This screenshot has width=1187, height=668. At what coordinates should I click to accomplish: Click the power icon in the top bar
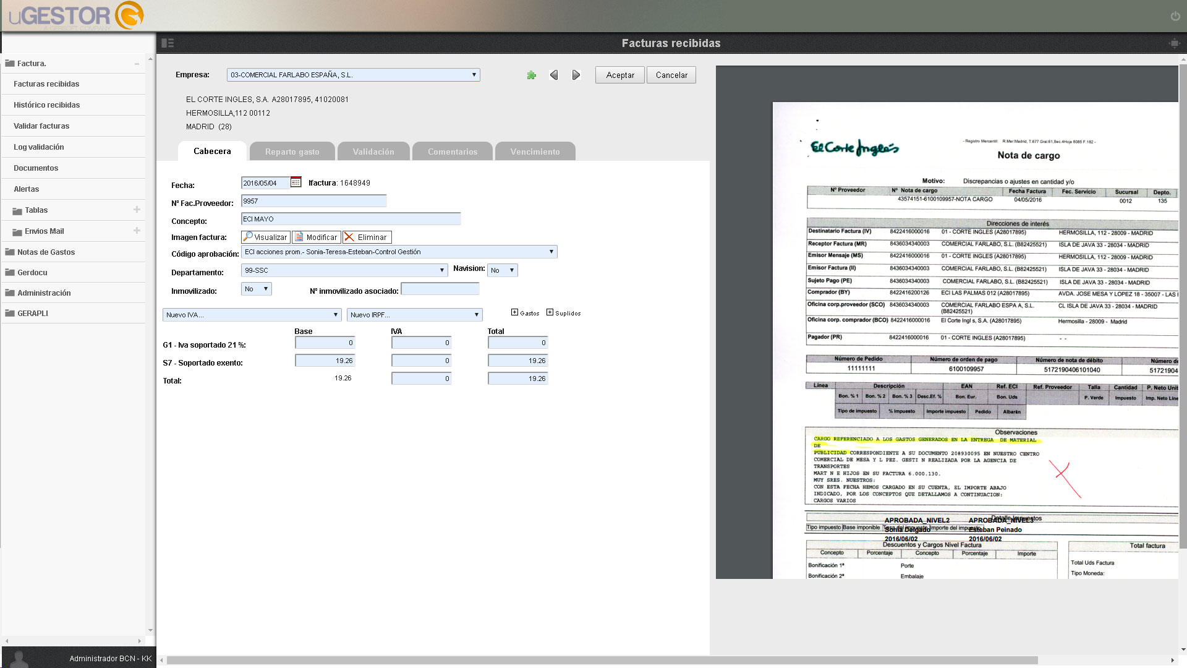click(1175, 16)
